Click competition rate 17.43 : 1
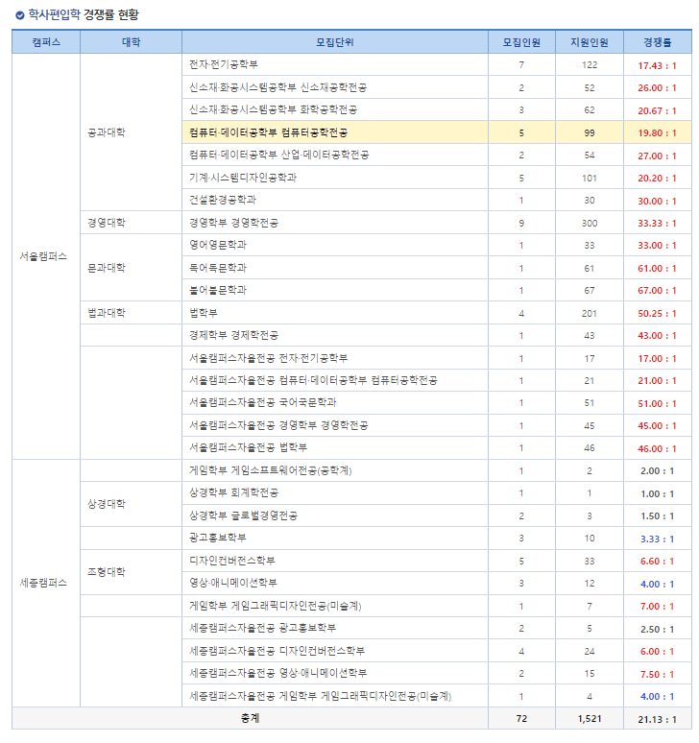The image size is (699, 743). (x=658, y=65)
